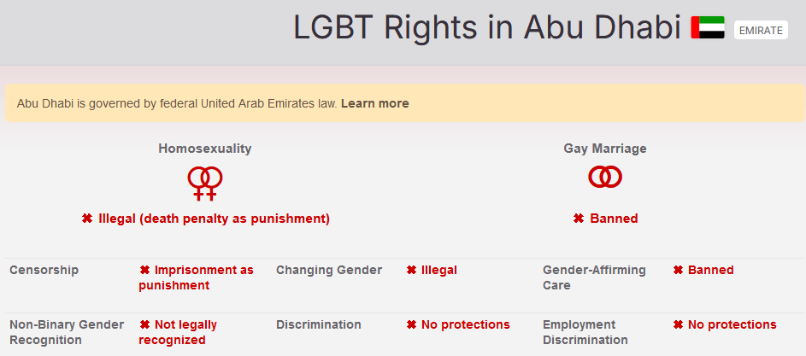Image resolution: width=806 pixels, height=356 pixels.
Task: Click the Discrimination No protections status
Action: pos(458,324)
